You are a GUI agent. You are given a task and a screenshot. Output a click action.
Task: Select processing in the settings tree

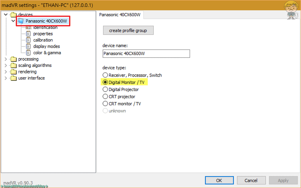point(29,59)
